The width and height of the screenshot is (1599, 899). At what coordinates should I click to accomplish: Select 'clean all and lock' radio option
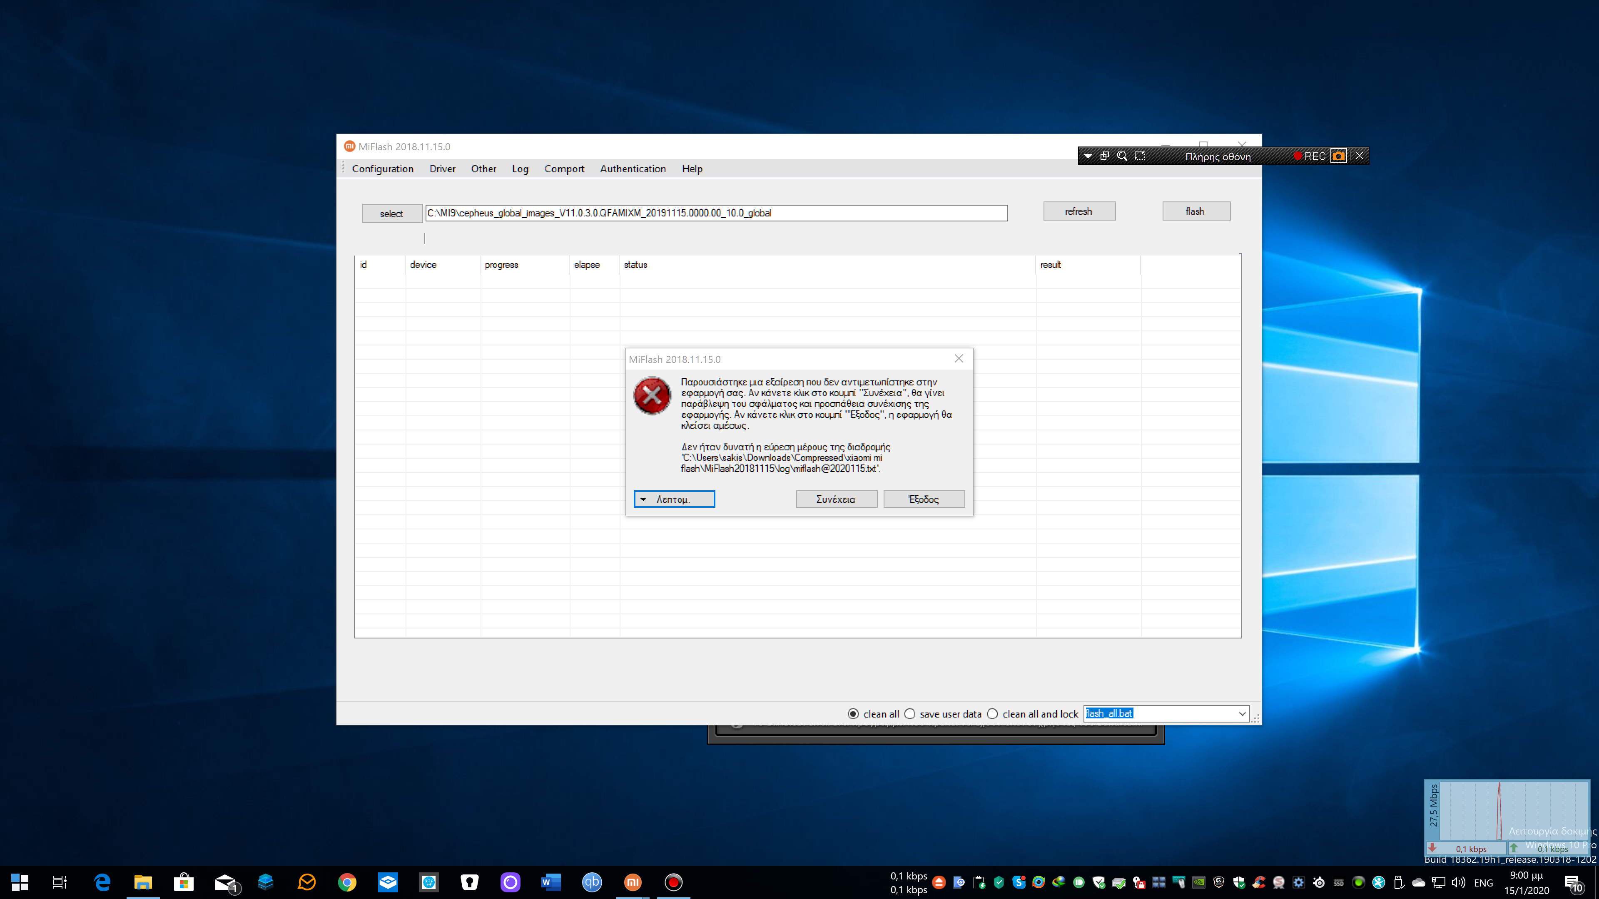[993, 713]
